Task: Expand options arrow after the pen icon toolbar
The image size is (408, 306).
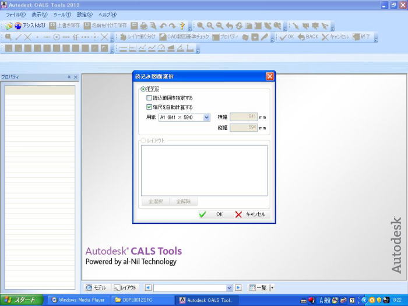Action: [x=272, y=39]
